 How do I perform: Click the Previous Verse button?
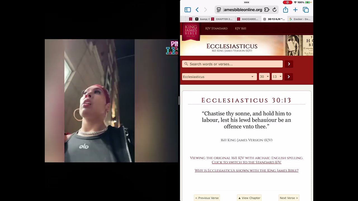(x=207, y=198)
